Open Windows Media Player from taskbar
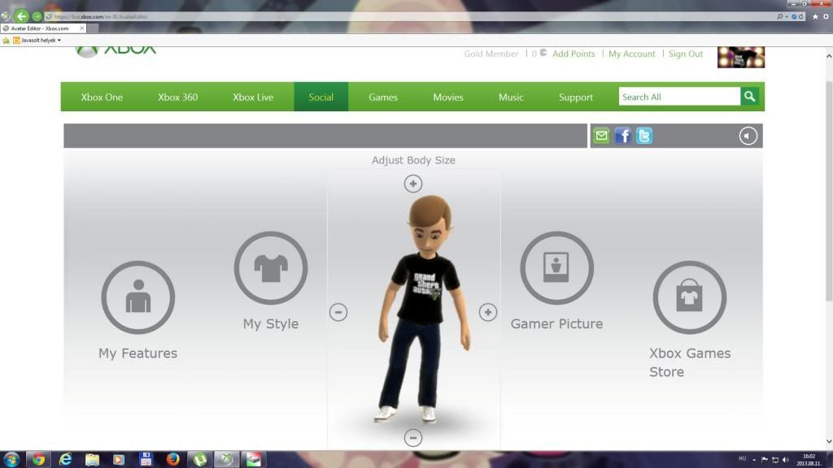The height and width of the screenshot is (468, 833). 119,459
